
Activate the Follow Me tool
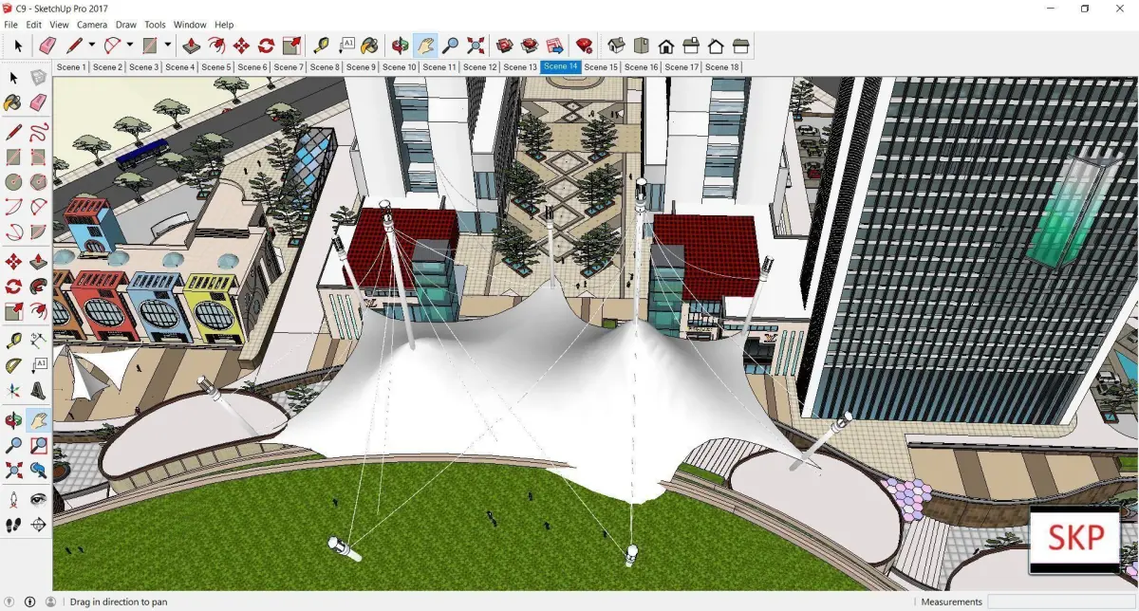39,286
